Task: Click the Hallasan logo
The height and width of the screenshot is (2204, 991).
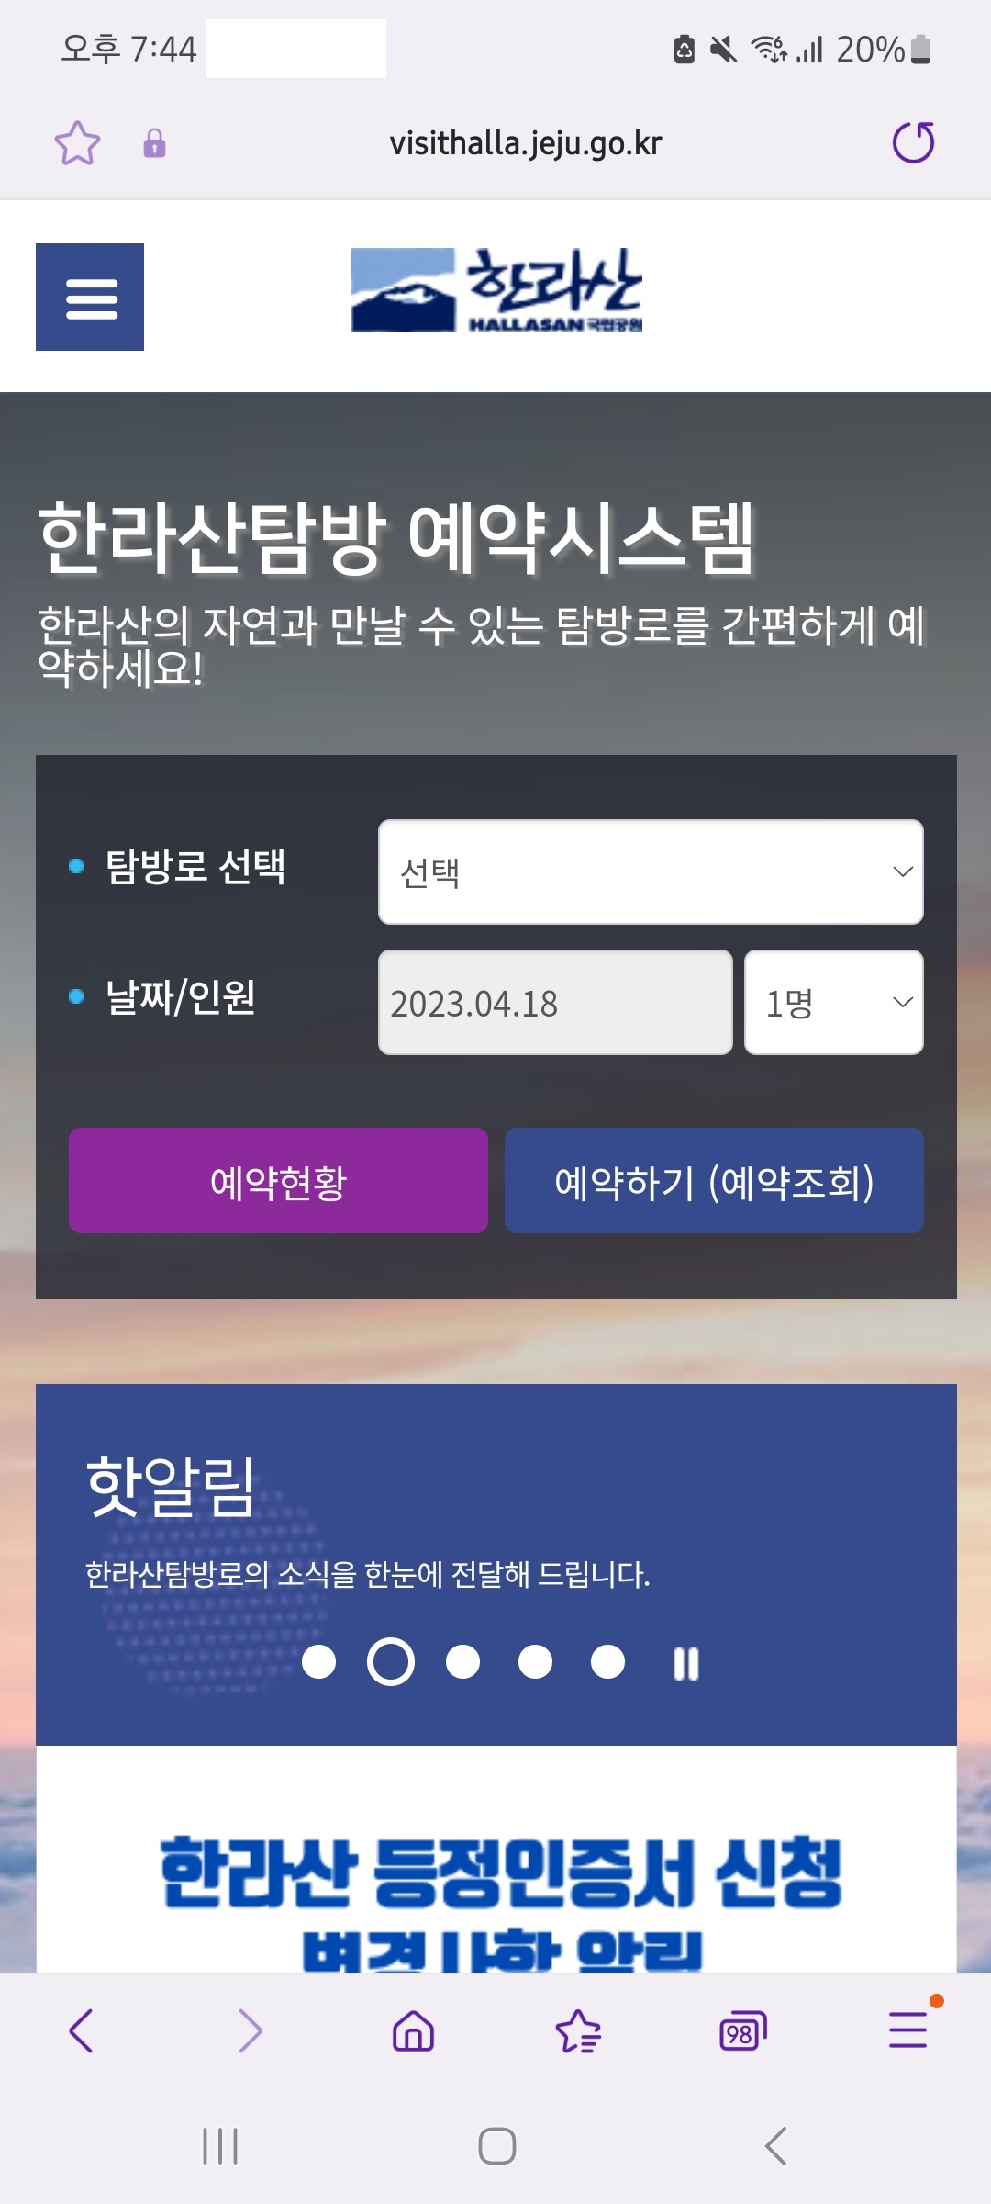Action: (x=496, y=290)
